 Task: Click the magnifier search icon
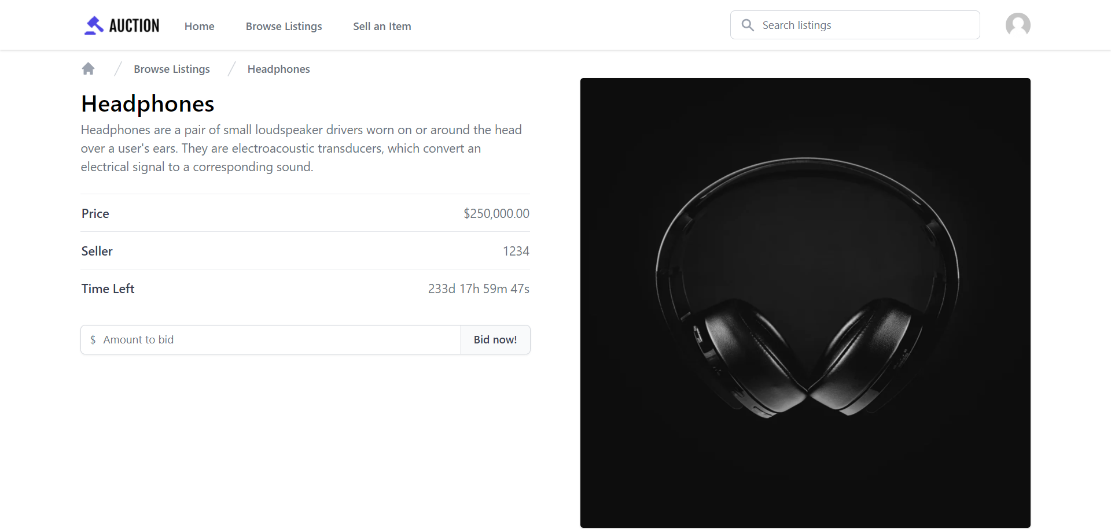click(x=748, y=25)
